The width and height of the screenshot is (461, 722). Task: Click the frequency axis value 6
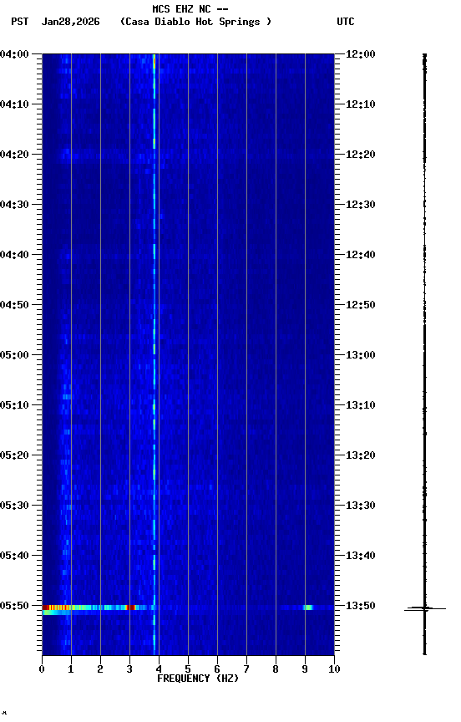click(x=217, y=669)
